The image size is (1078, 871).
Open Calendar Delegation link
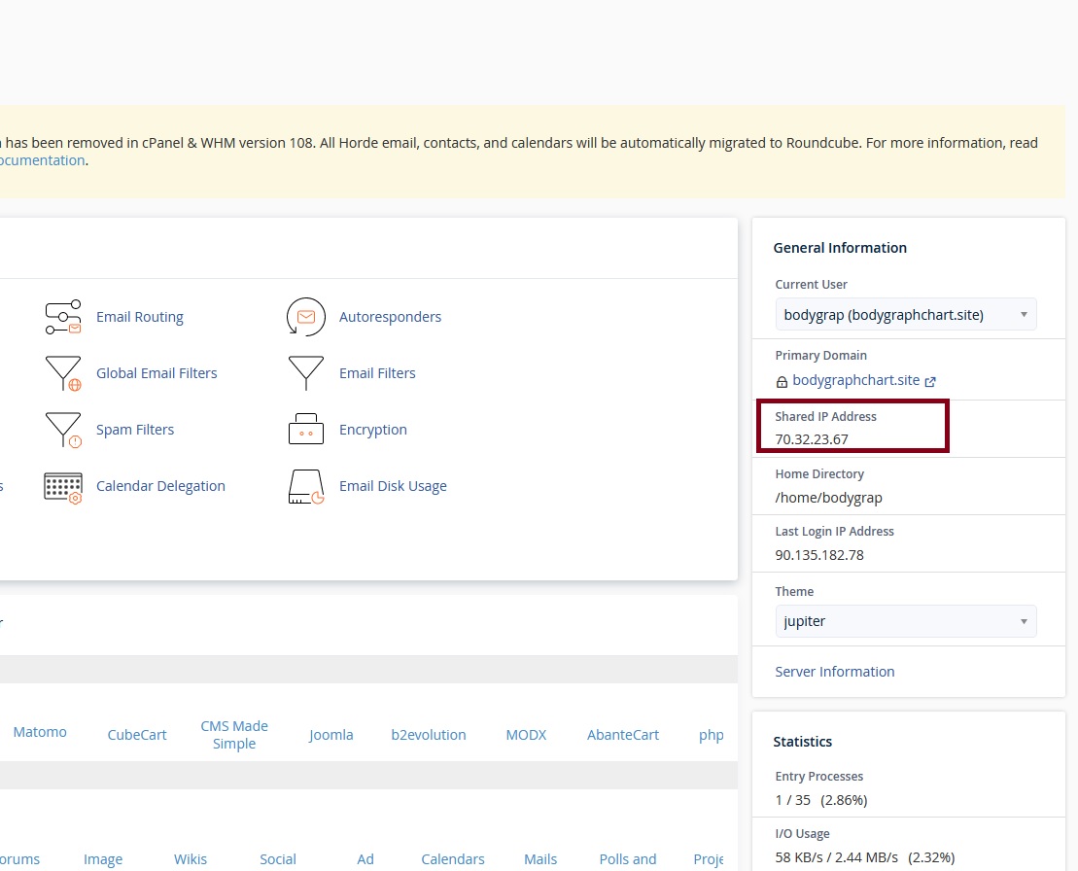[160, 486]
